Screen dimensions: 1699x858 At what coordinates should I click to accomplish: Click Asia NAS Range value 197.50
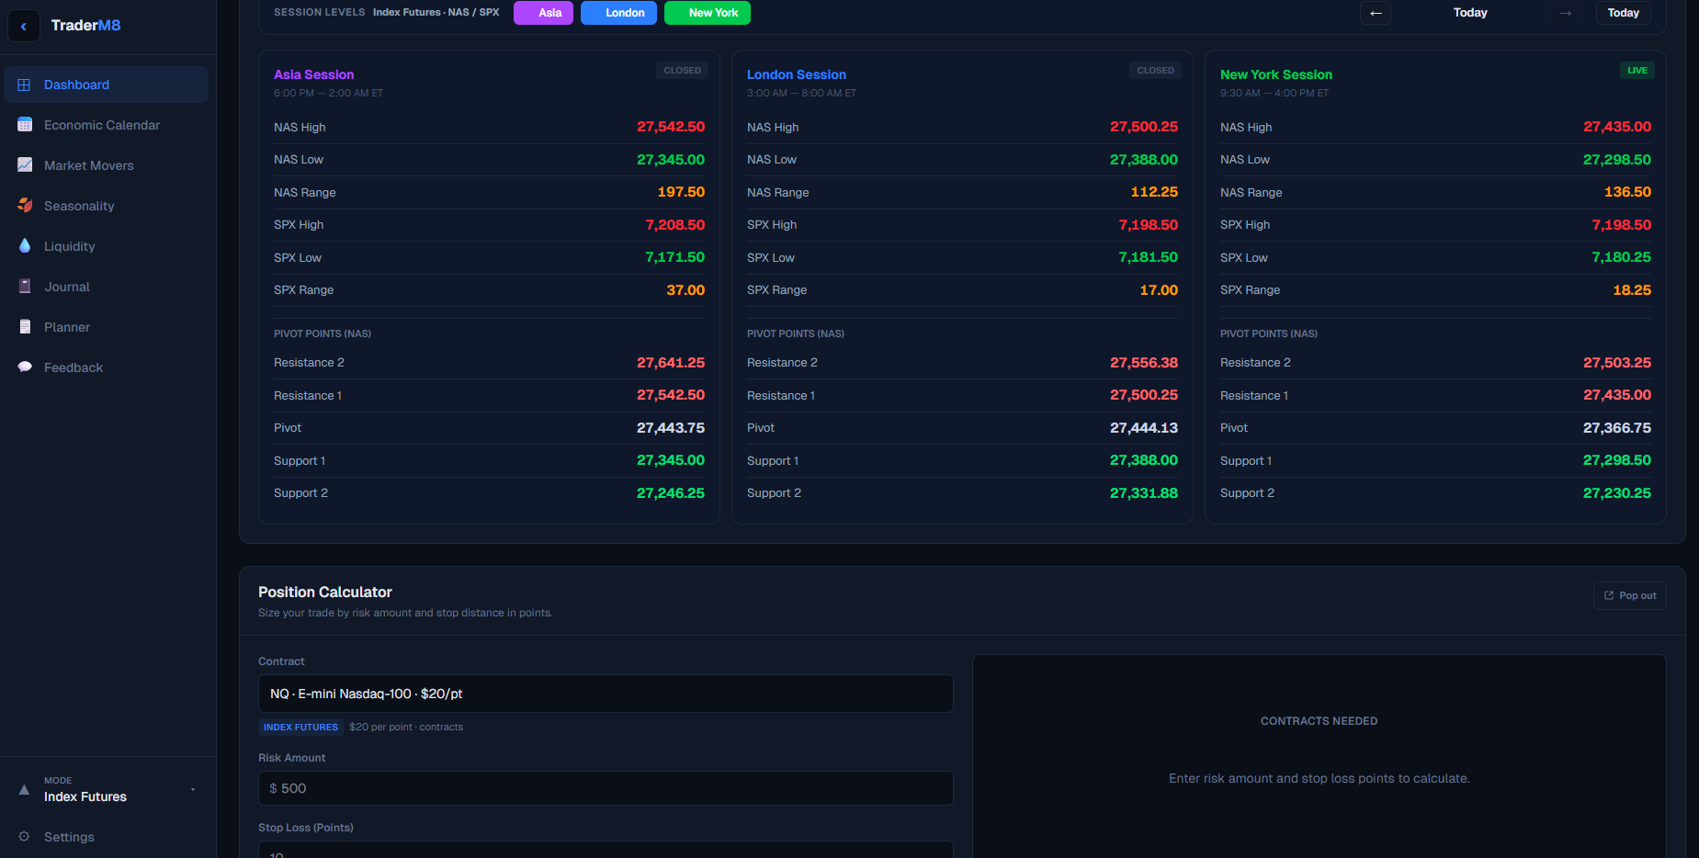[x=681, y=192]
